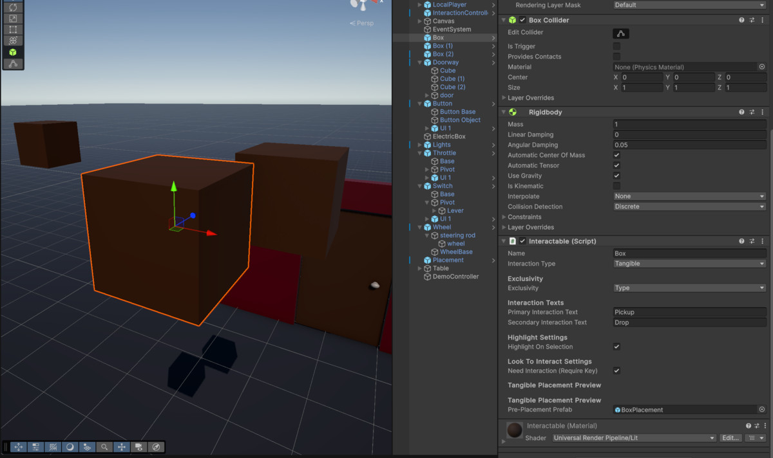Select the Scale tool in the left toolbar
Image resolution: width=773 pixels, height=458 pixels.
click(13, 19)
